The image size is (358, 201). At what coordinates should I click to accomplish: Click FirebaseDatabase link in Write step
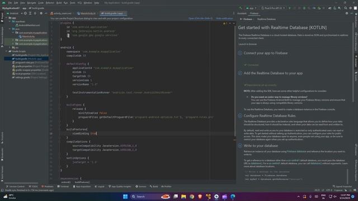pyautogui.click(x=296, y=151)
